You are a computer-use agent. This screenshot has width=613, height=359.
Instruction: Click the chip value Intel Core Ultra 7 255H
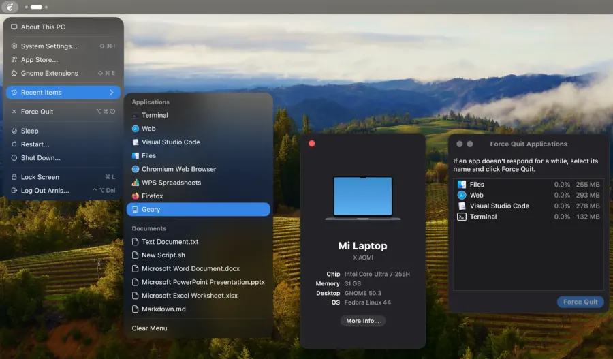pyautogui.click(x=377, y=274)
